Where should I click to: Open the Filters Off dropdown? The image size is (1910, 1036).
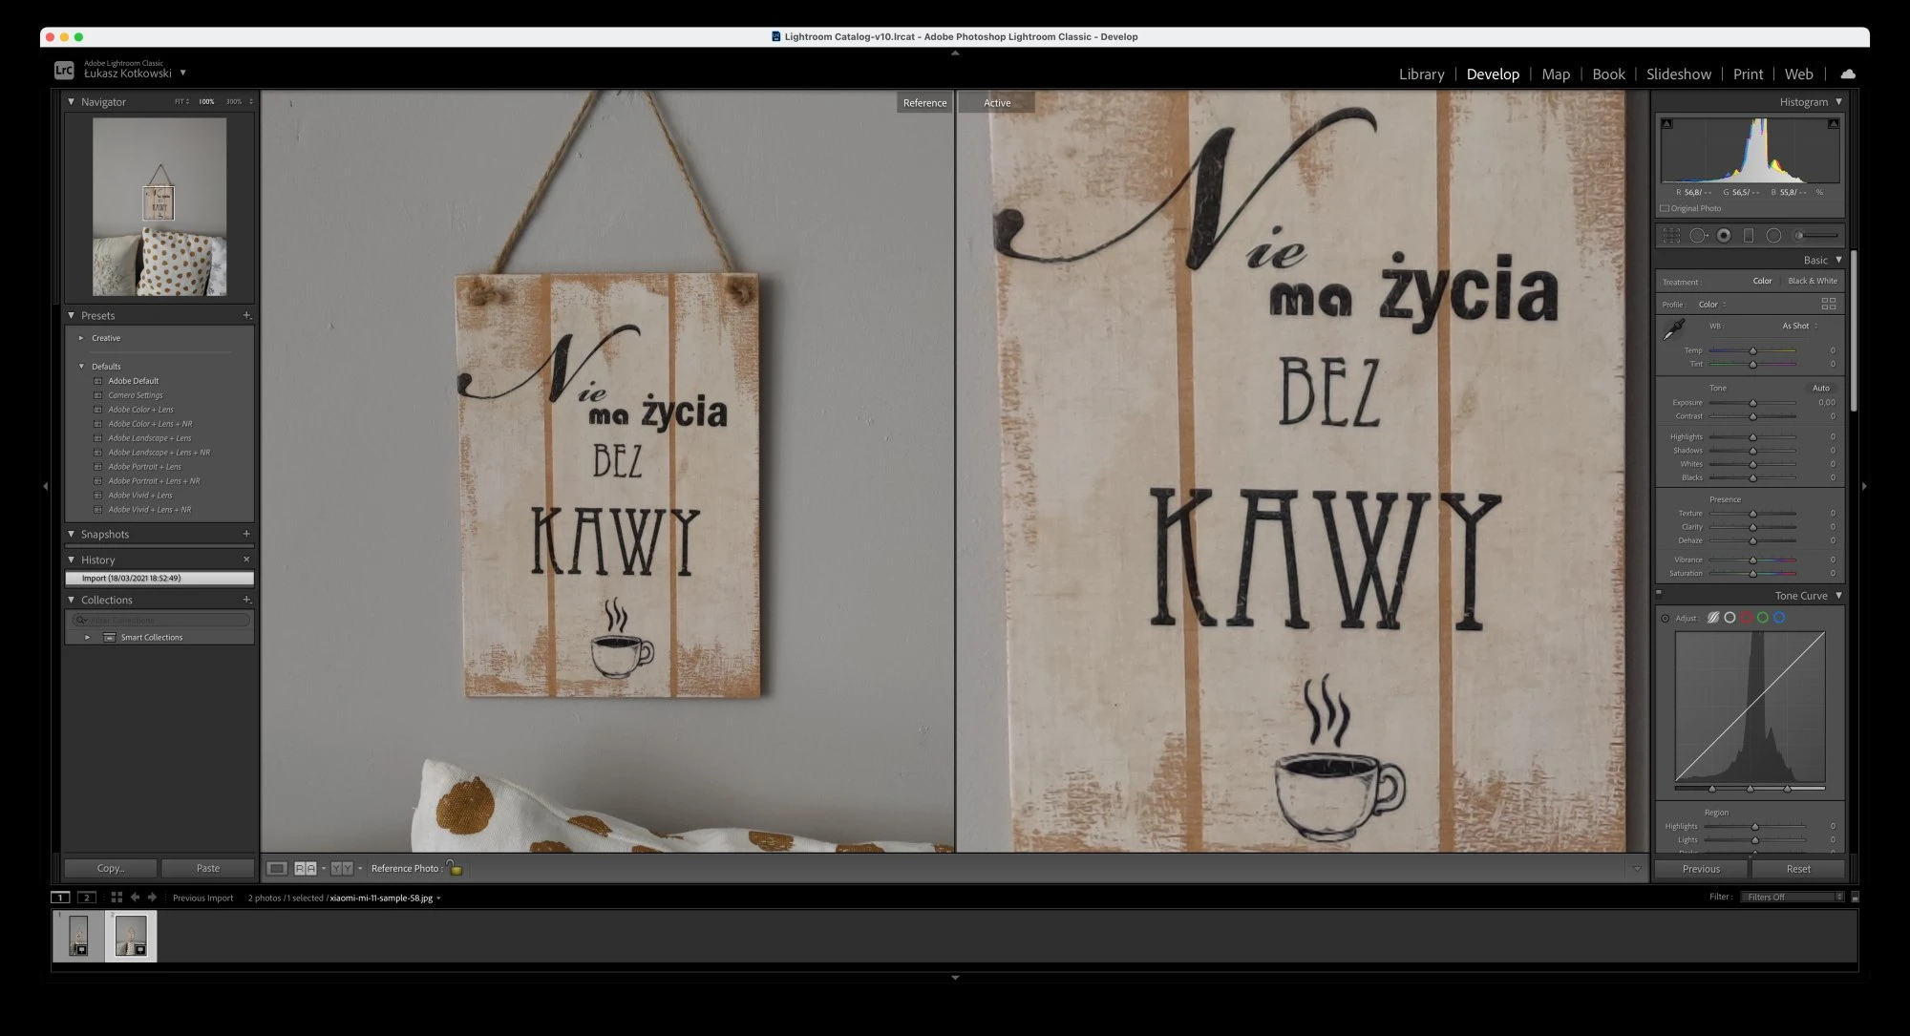coord(1793,897)
